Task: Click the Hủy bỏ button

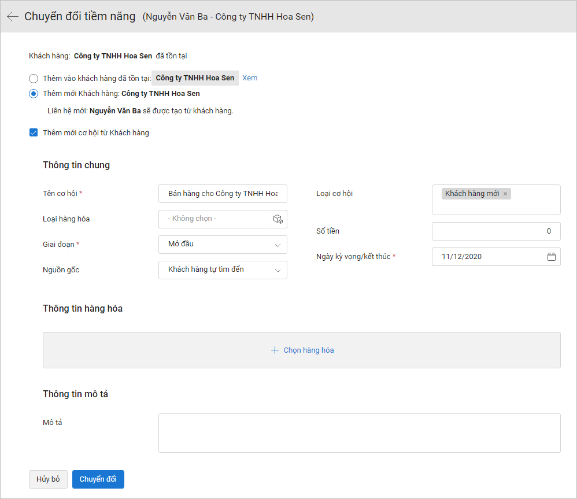Action: tap(48, 479)
